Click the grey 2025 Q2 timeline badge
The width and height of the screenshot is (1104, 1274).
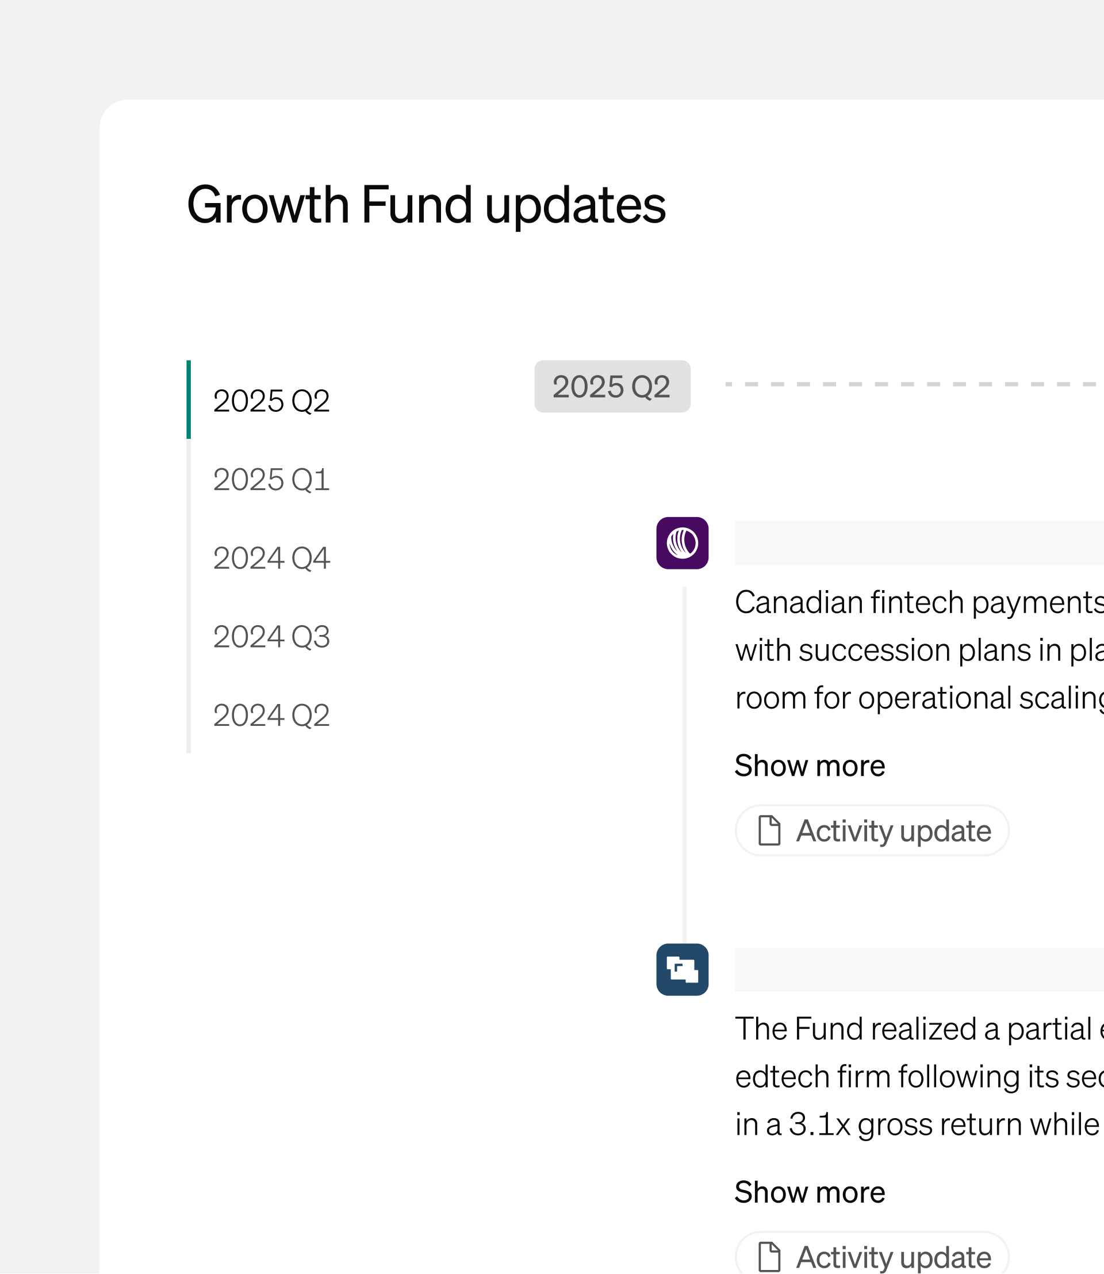(612, 387)
